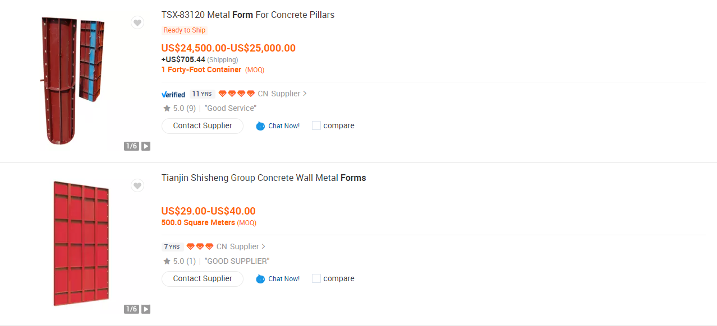This screenshot has width=717, height=326.
Task: Contact Supplier for Tianjin Shisheng wall forms
Action: (203, 278)
